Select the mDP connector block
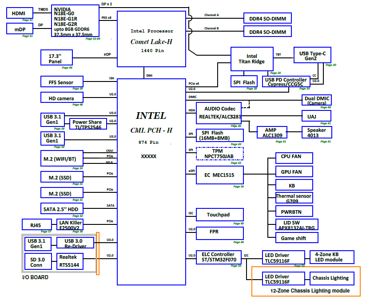Screen dimensions: 366x301 click(20, 28)
